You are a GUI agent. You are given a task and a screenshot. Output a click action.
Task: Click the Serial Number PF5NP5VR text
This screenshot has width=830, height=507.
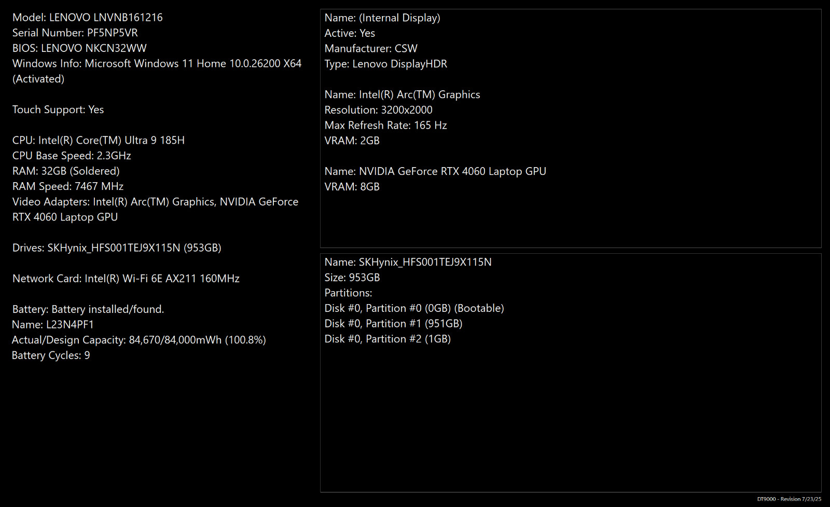tap(75, 33)
